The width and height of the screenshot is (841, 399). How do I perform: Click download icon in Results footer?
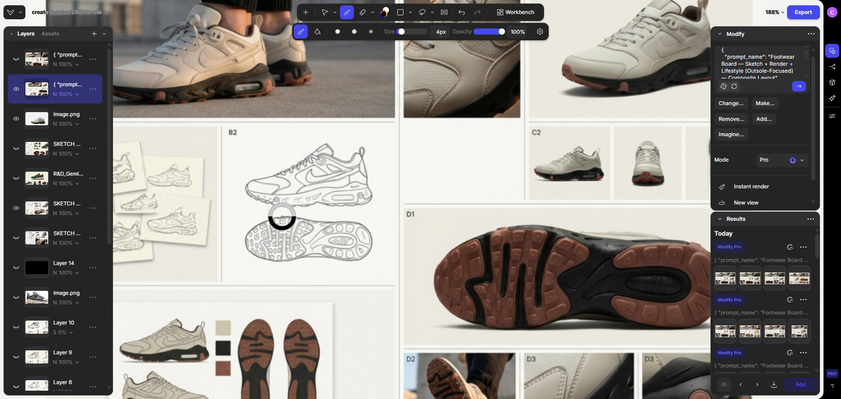tap(774, 385)
